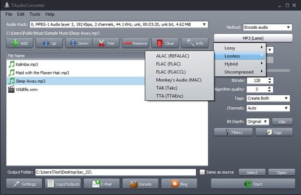
Task: Click the E-Mail envelope icon
Action: point(96,184)
